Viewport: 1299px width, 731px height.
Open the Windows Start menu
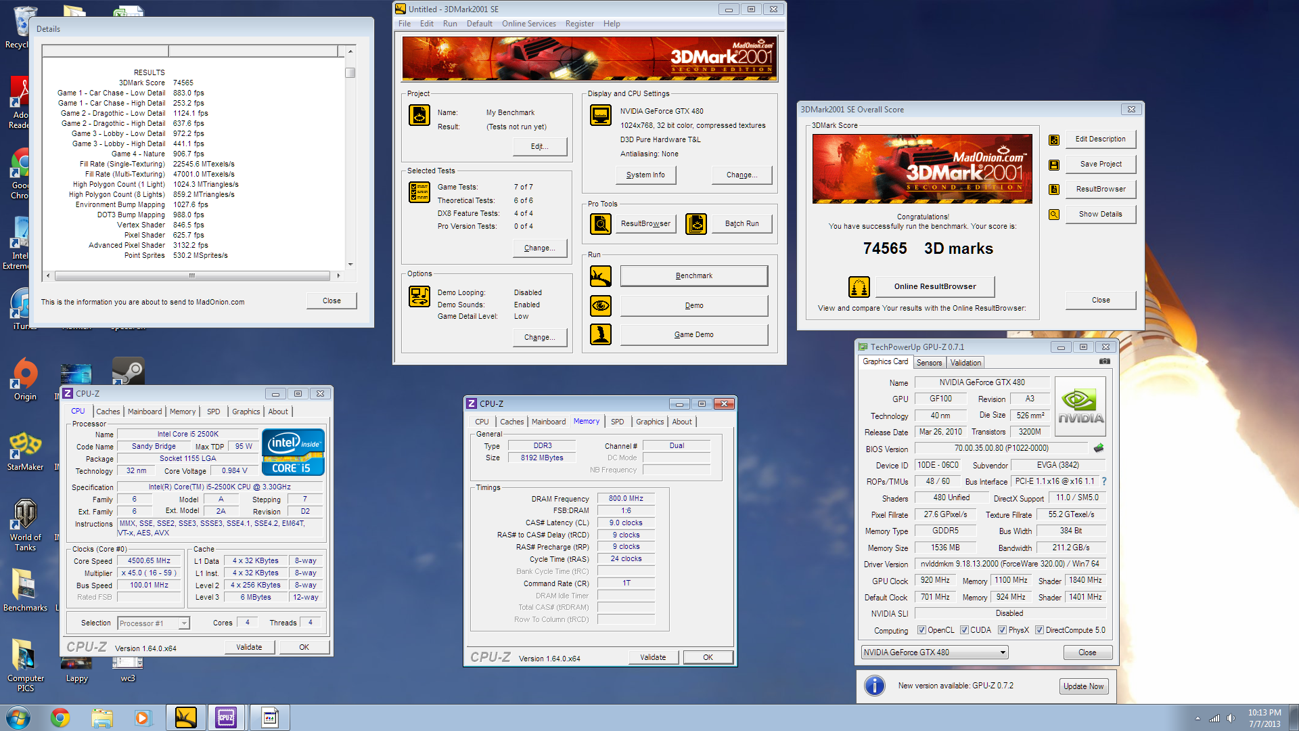click(x=18, y=717)
